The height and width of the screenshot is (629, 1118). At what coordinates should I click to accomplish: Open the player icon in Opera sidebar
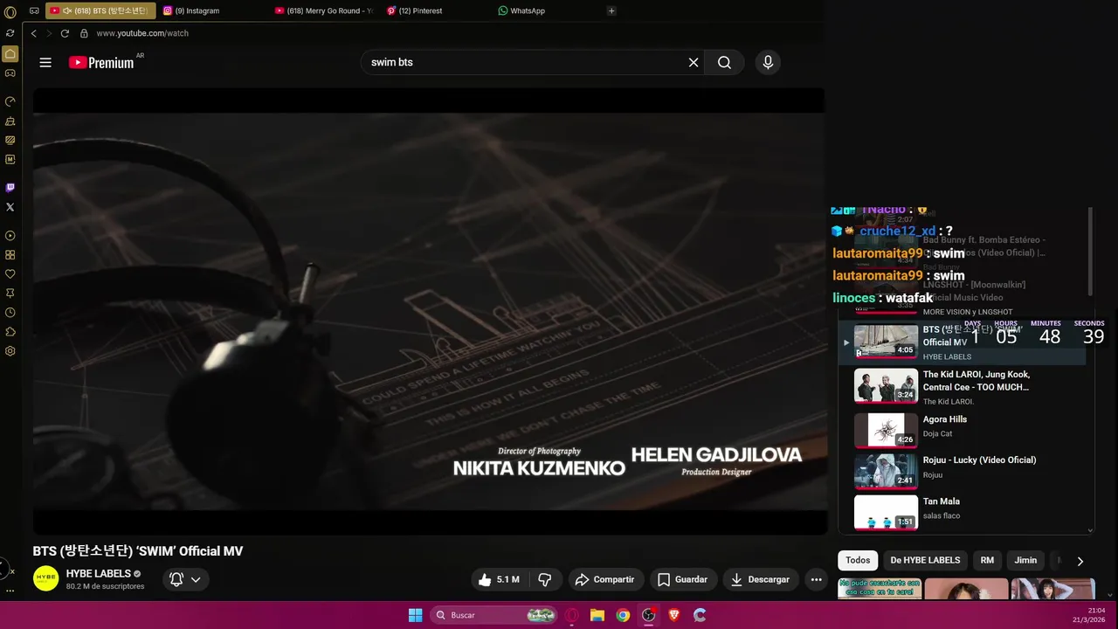[x=10, y=236]
